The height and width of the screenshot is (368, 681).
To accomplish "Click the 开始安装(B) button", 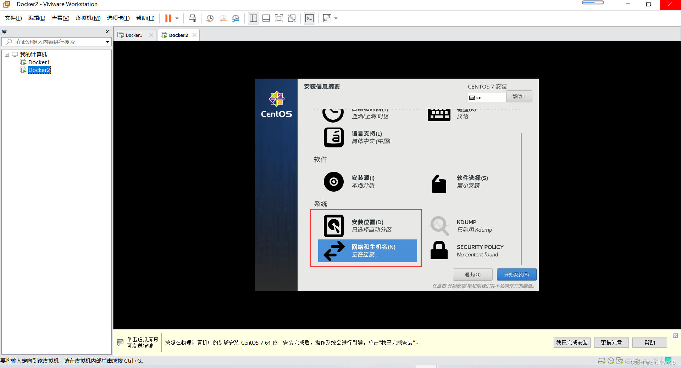I will (516, 274).
